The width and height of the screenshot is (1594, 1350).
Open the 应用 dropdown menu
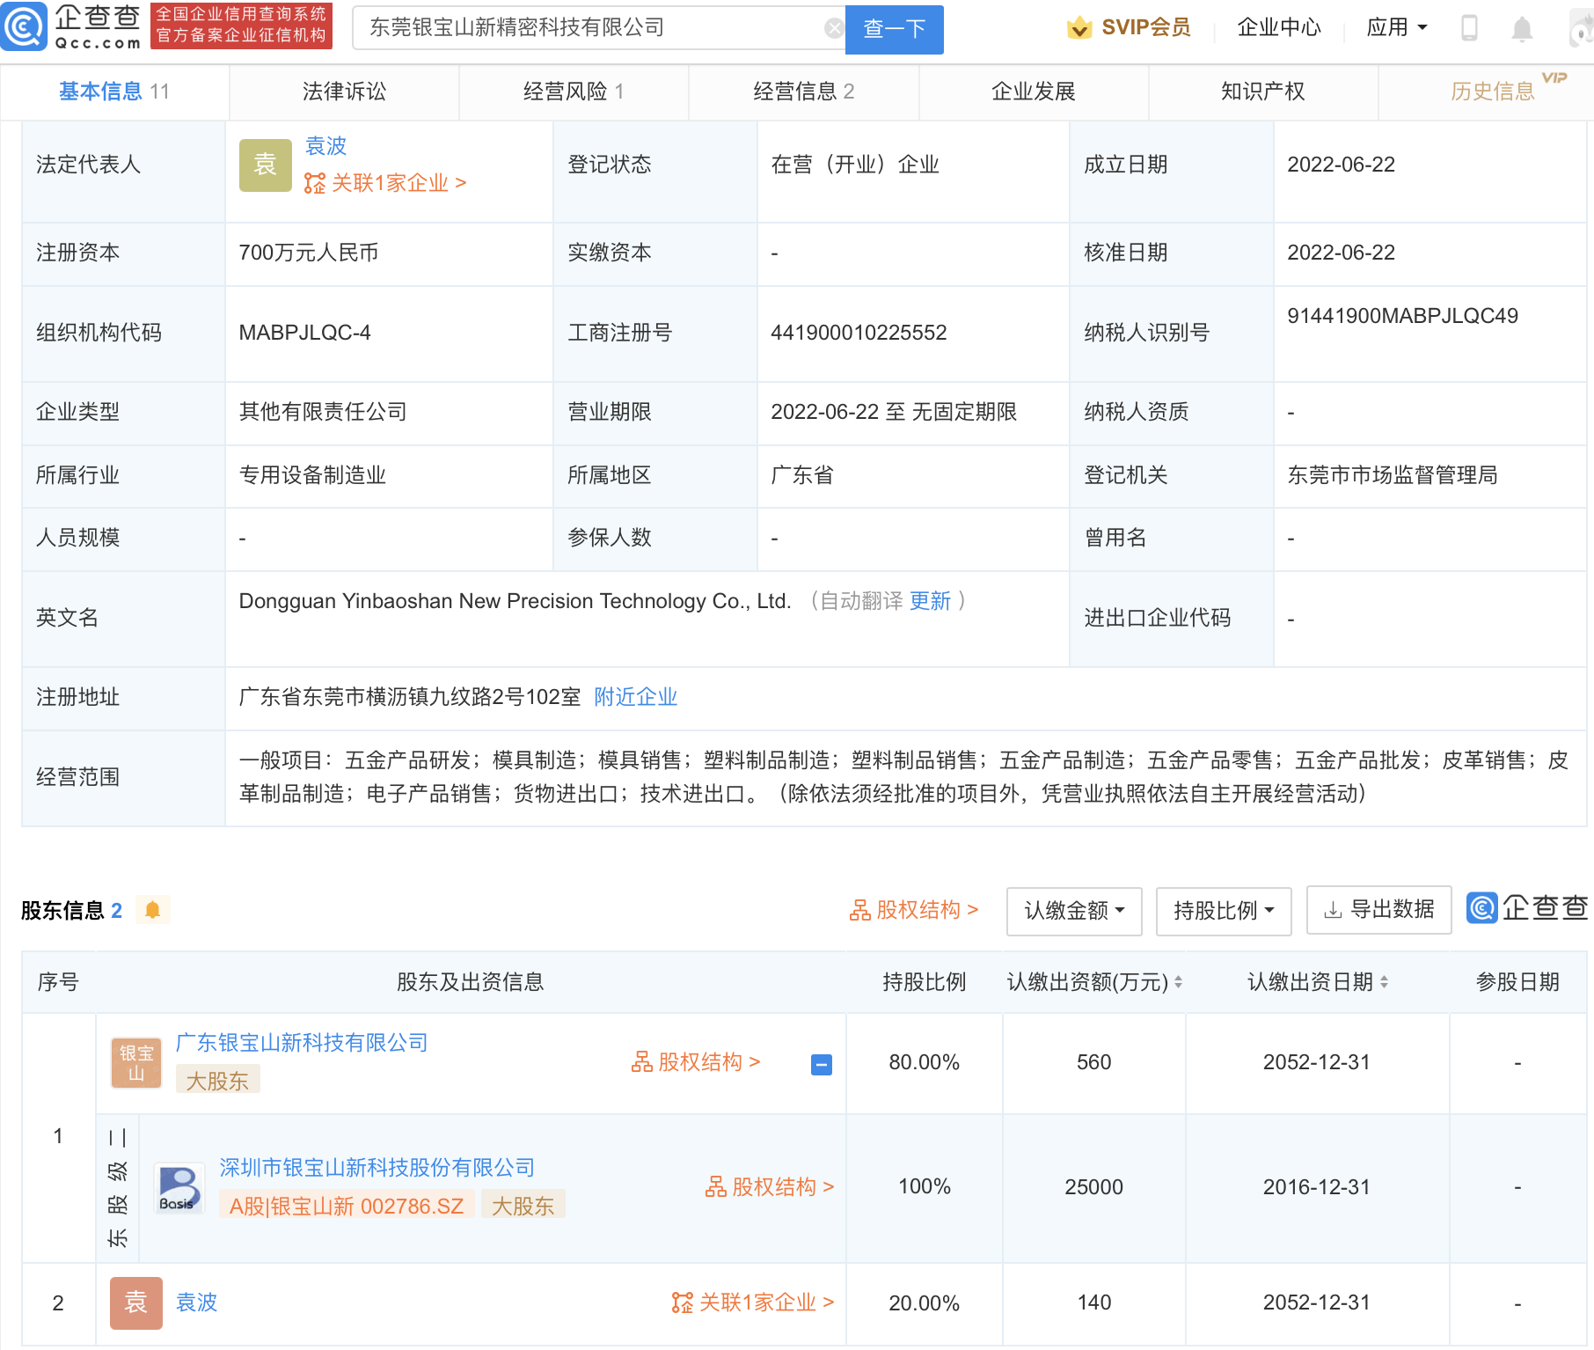1397,28
